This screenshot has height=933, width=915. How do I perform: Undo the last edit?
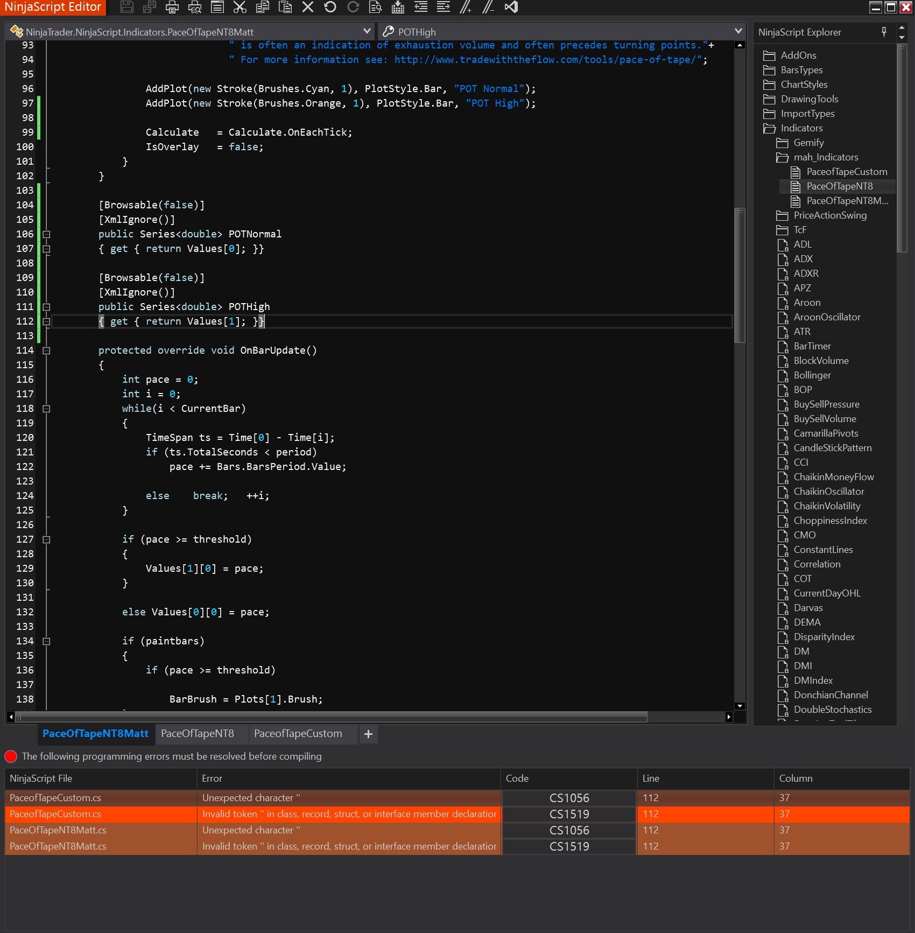coord(330,7)
